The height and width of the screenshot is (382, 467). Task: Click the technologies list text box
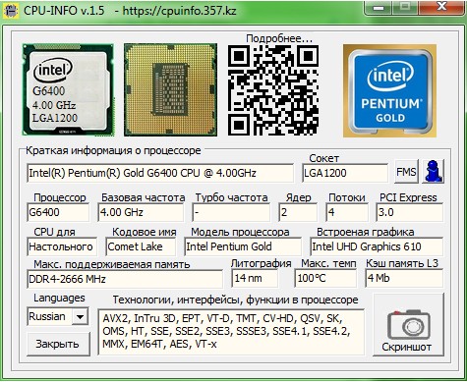coord(231,332)
